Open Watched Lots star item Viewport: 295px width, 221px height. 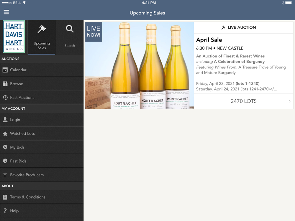pyautogui.click(x=42, y=133)
